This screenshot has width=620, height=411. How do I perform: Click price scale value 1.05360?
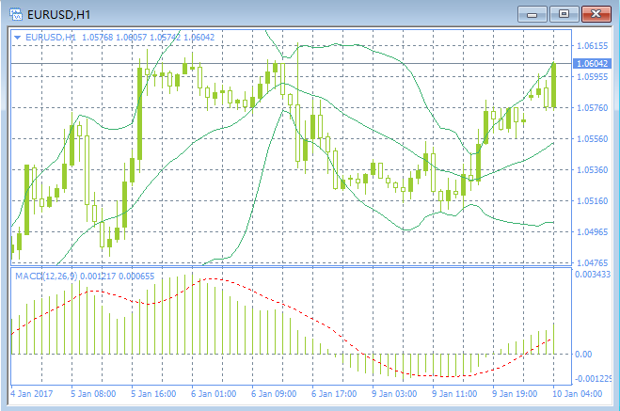point(592,170)
